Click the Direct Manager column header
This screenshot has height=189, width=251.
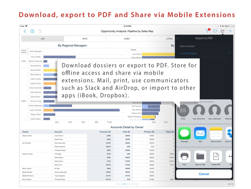(x=35, y=51)
